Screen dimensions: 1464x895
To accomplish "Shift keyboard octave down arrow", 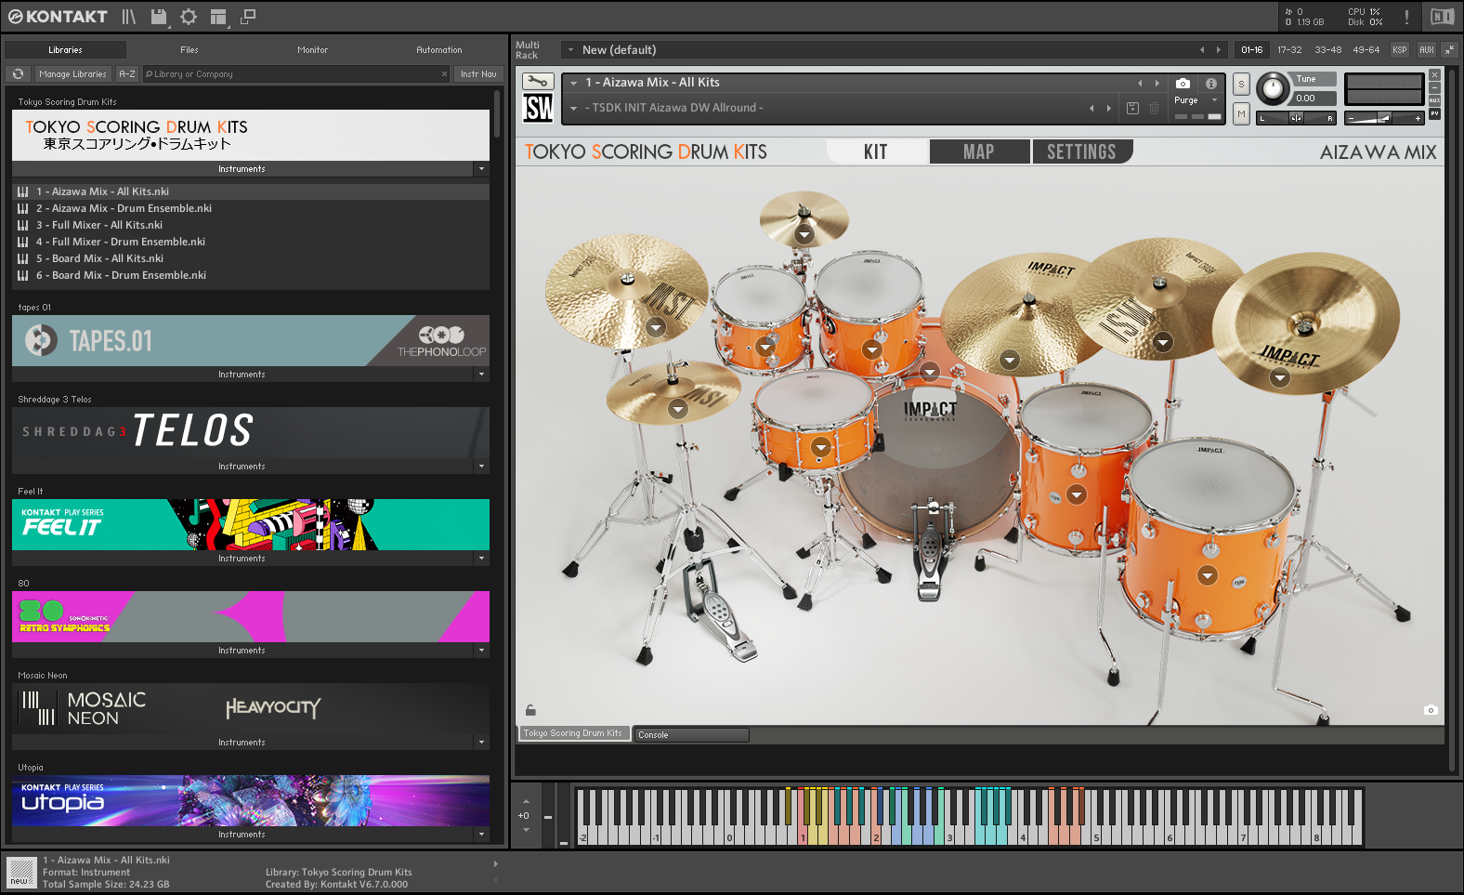I will [526, 830].
